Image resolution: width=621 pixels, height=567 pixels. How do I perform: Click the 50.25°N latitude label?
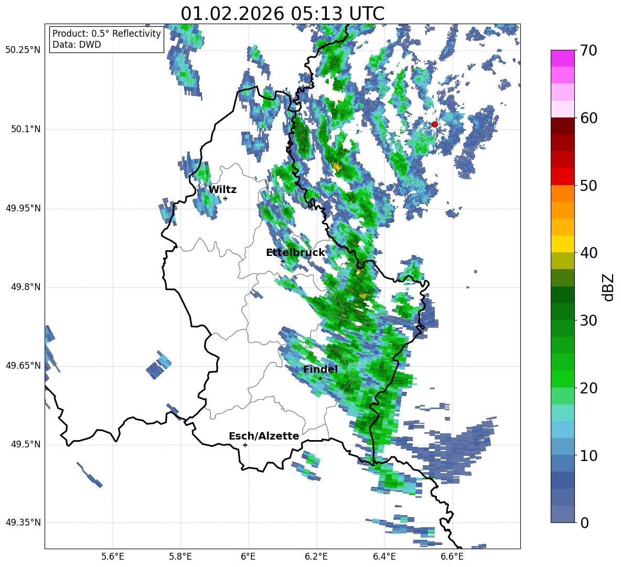tap(23, 50)
